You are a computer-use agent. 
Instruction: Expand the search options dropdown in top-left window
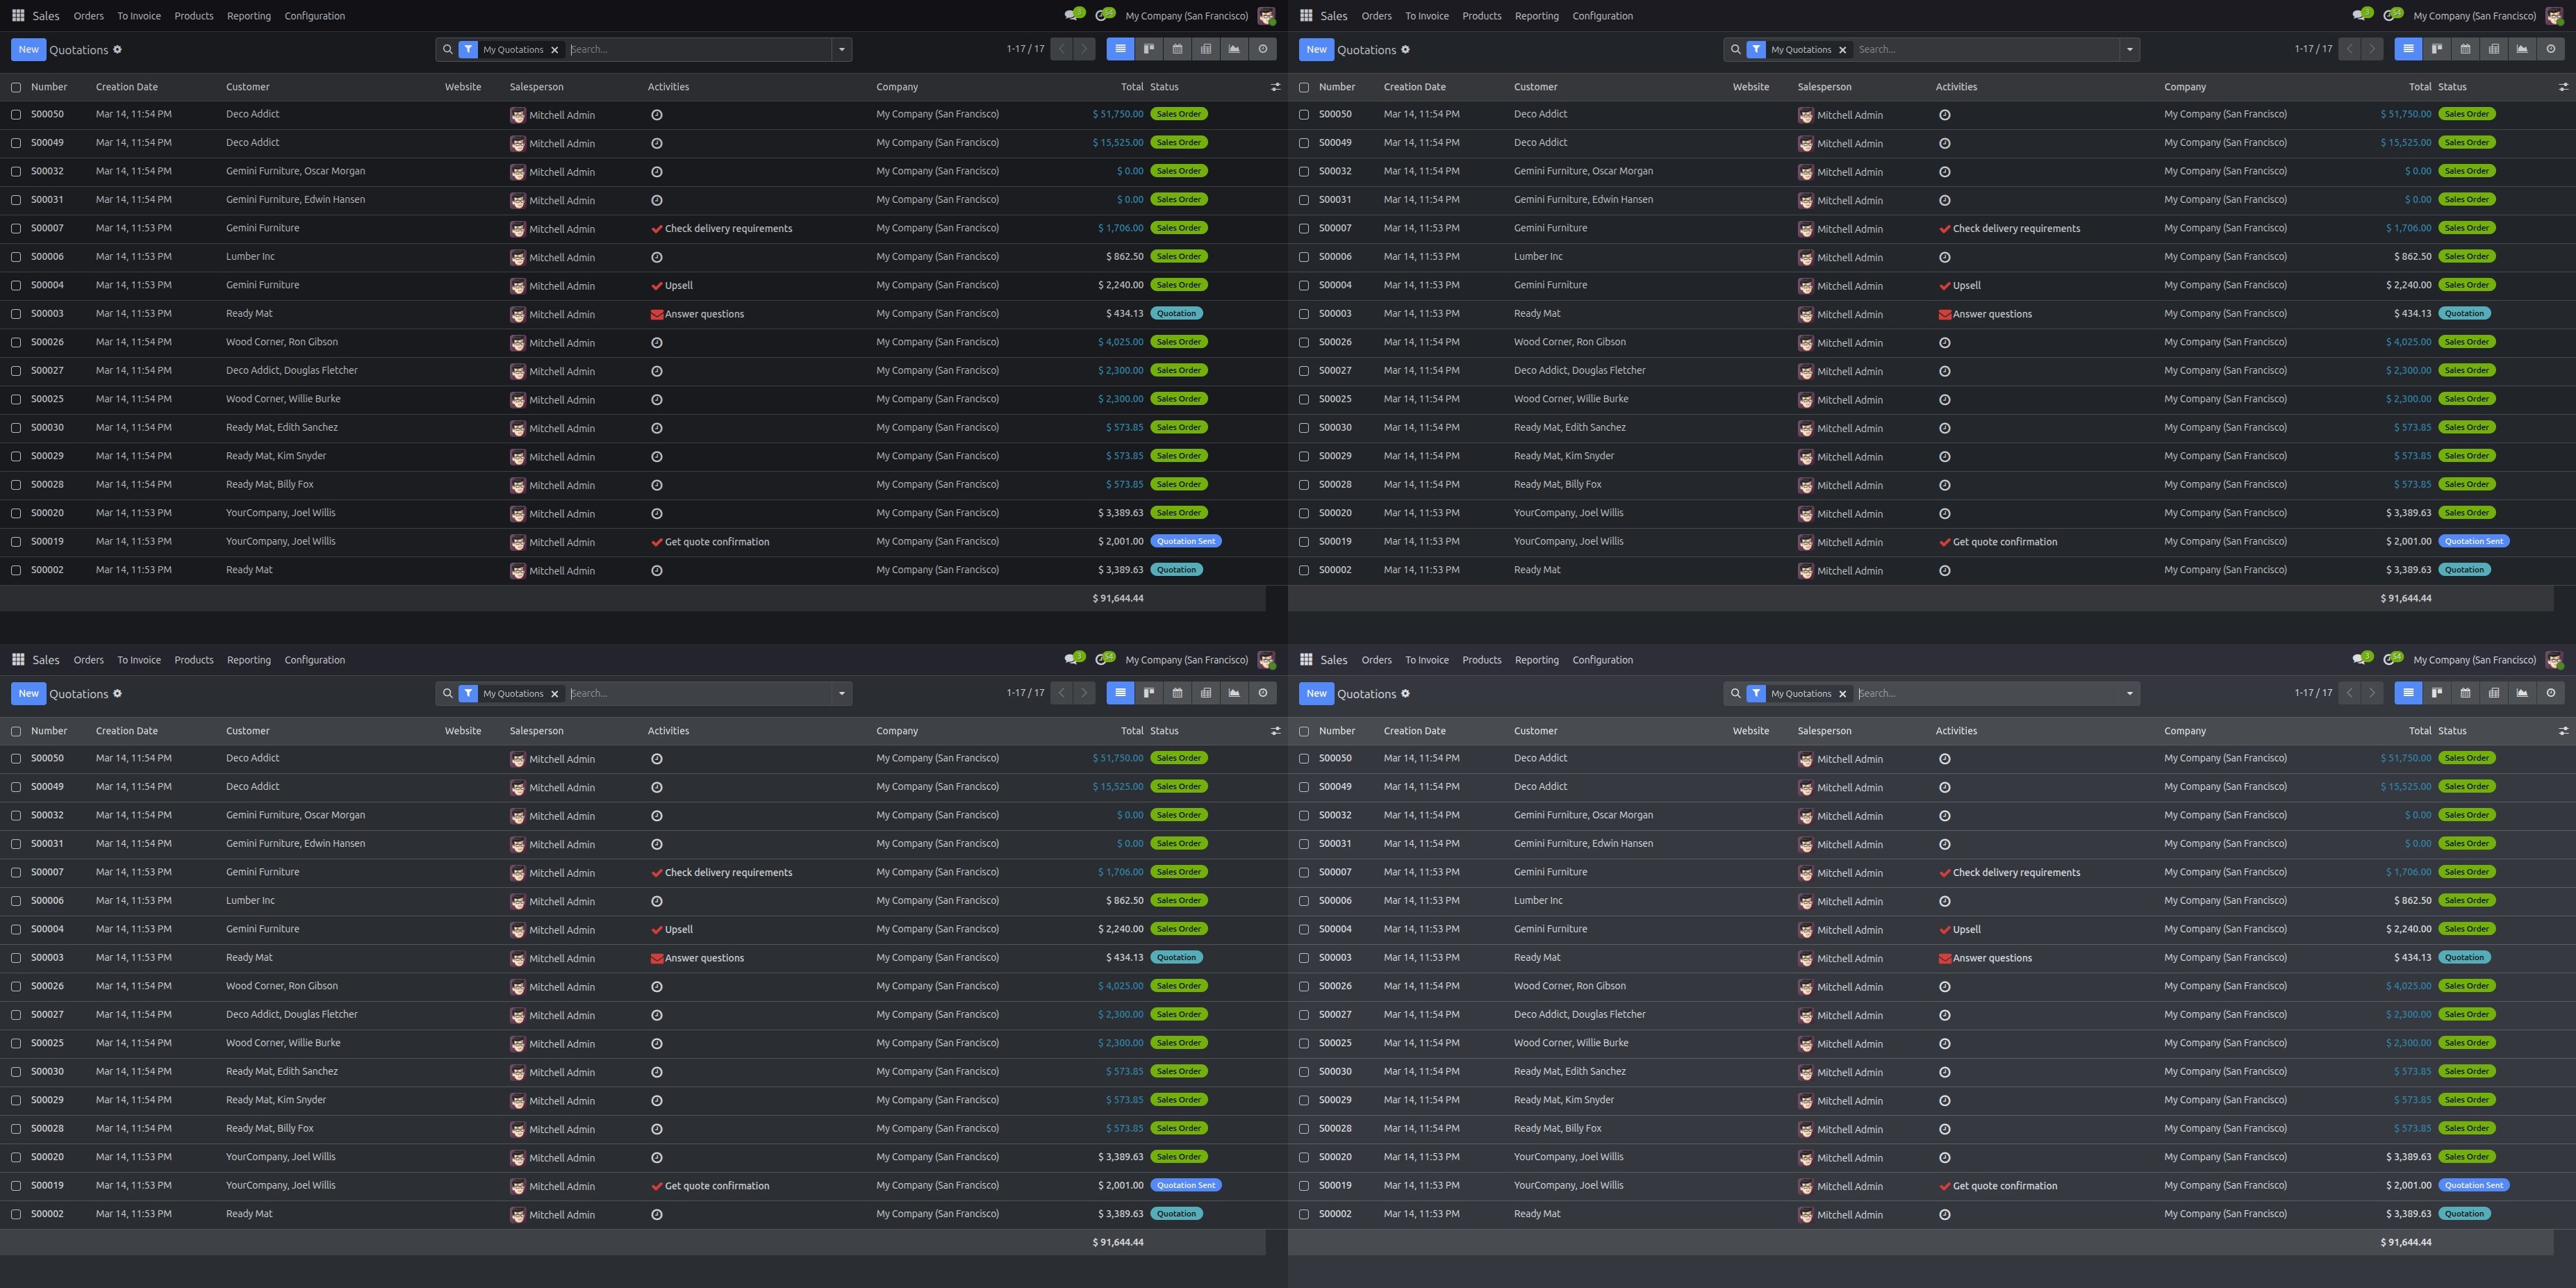[x=842, y=49]
